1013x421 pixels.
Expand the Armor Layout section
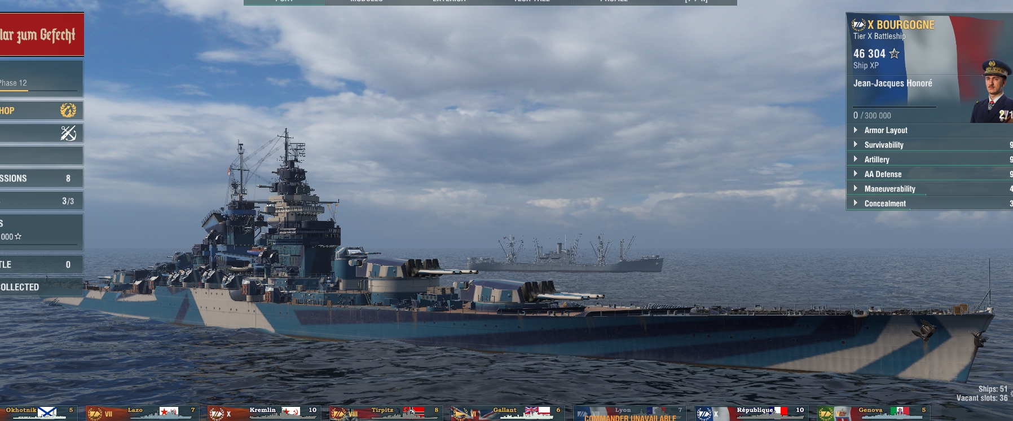click(930, 130)
